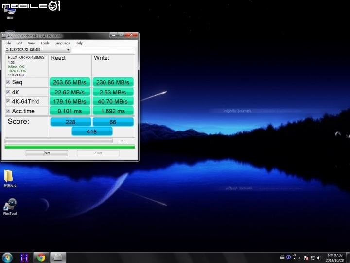Screen dimensions: 350x263
Task: Click the volume speaker tray icon
Action: (319, 257)
